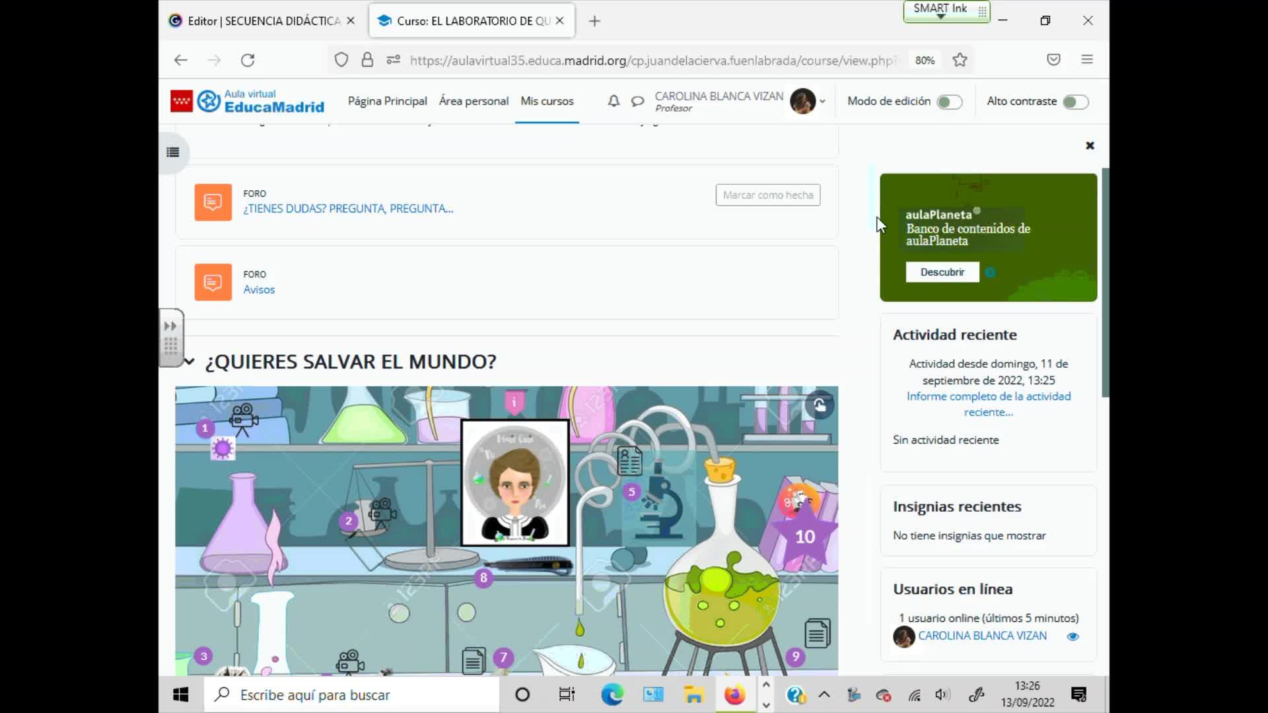
Task: Open the messages speech bubble icon
Action: tap(637, 101)
